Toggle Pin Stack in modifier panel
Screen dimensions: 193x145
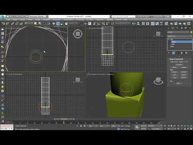[169, 53]
